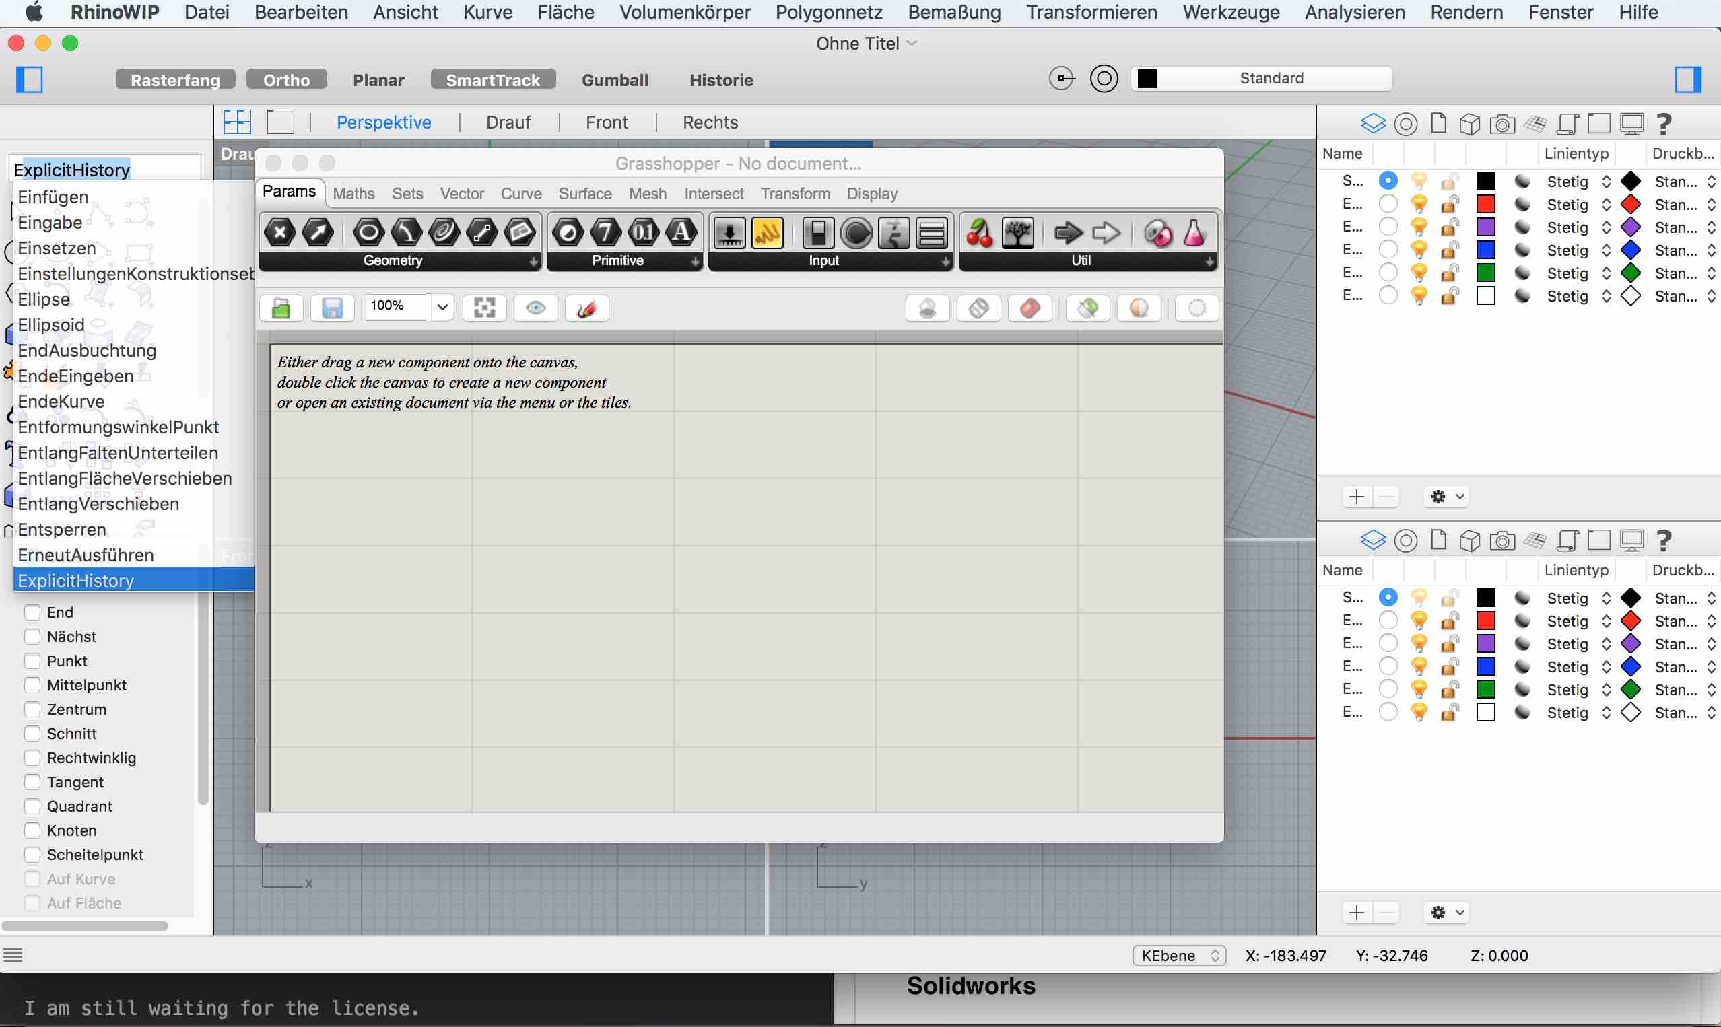Enable the Punkt object snap
1721x1027 pixels.
point(32,661)
